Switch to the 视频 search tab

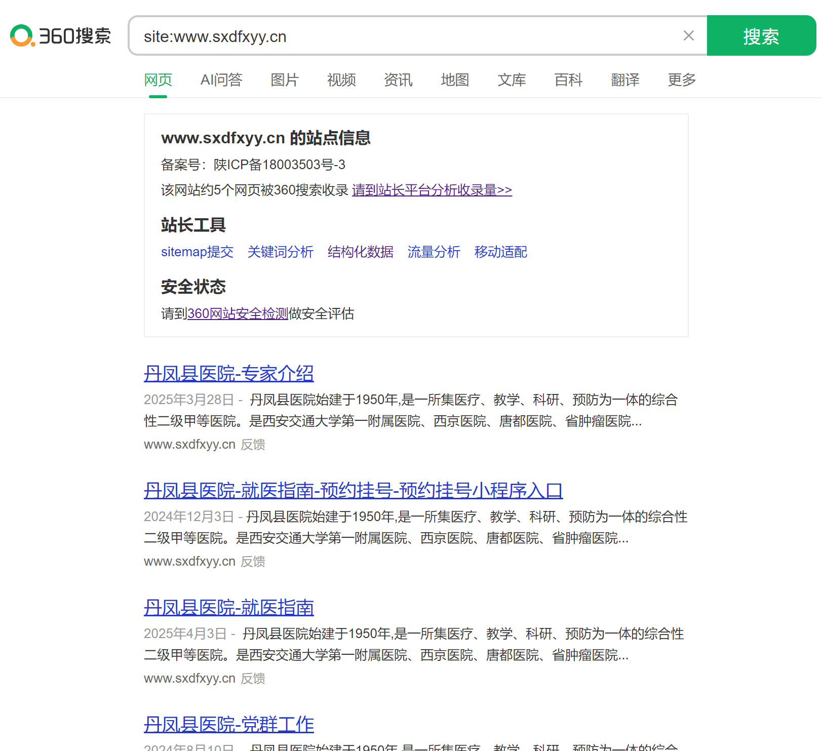pos(341,80)
